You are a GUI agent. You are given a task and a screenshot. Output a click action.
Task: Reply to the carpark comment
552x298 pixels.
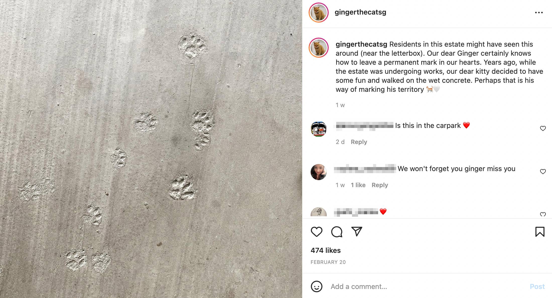[359, 142]
